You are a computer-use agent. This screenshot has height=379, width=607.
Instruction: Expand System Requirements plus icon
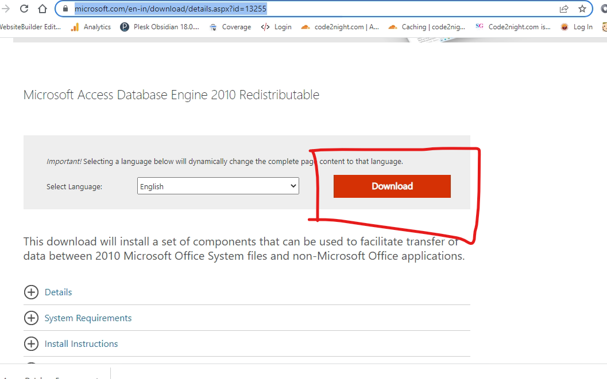click(32, 318)
